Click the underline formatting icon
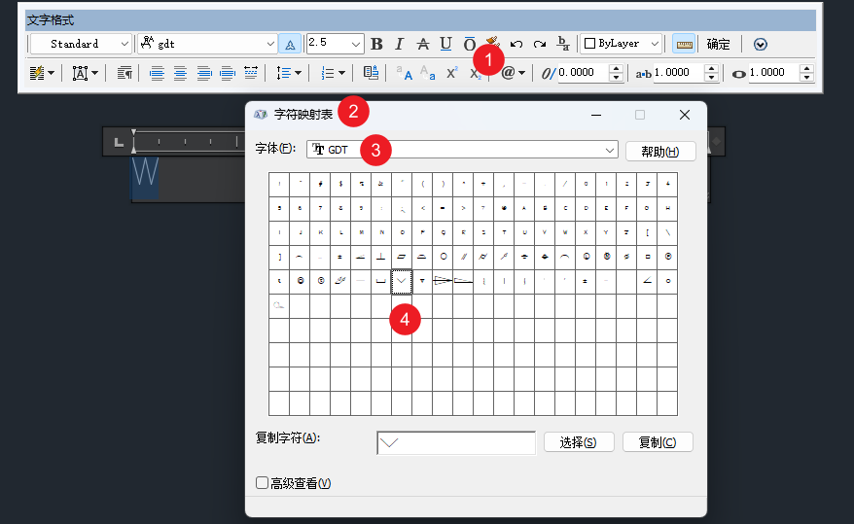The width and height of the screenshot is (854, 524). (445, 44)
